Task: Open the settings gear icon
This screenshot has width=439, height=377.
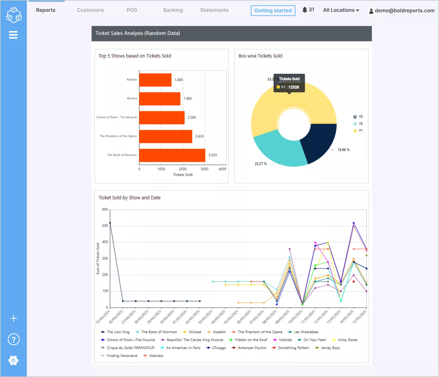Action: point(13,360)
